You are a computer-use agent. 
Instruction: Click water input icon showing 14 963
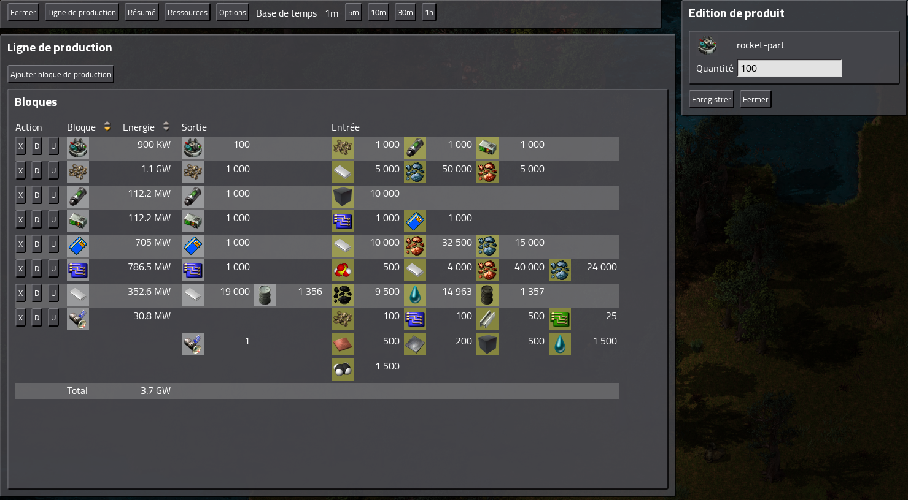point(415,295)
